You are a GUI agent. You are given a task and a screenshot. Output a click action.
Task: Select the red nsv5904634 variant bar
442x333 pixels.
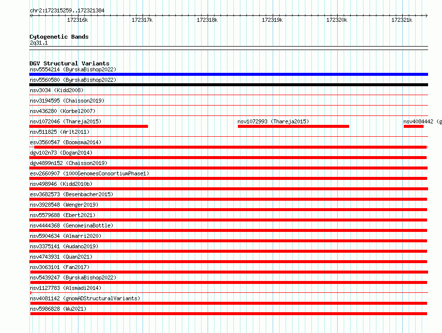coord(228,241)
